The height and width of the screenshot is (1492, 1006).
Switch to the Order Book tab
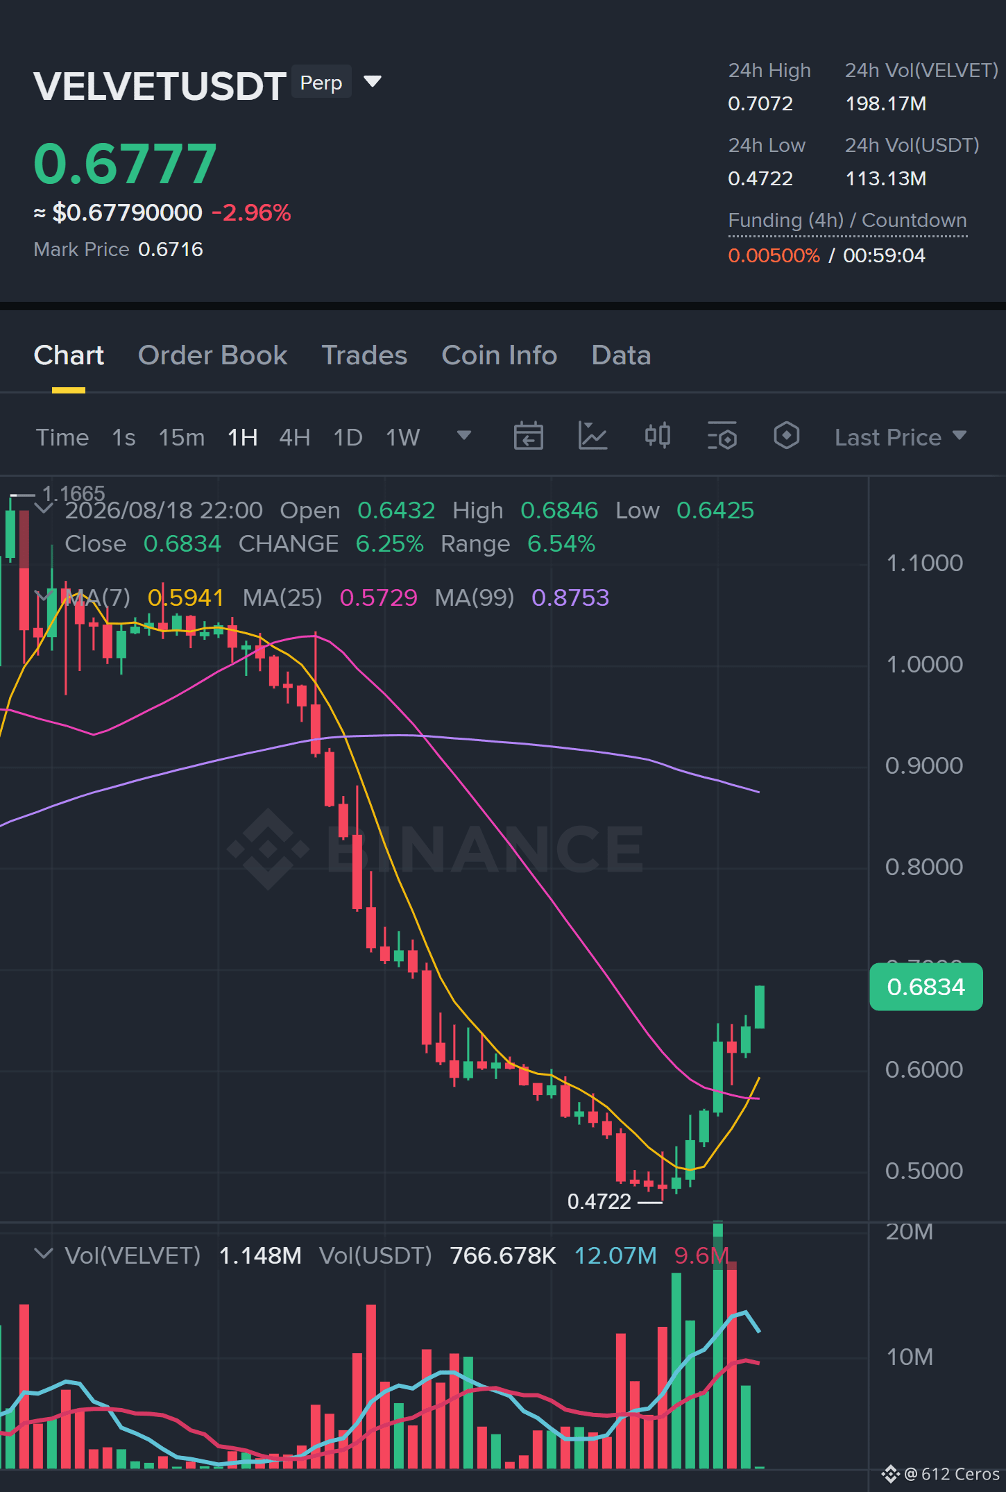[212, 355]
